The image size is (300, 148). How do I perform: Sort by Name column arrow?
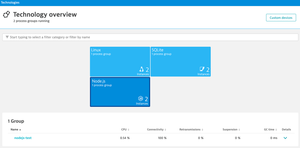[20, 130]
